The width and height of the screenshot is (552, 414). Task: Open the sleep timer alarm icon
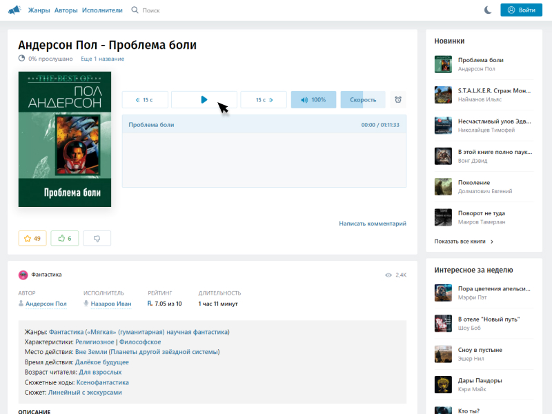(x=398, y=99)
